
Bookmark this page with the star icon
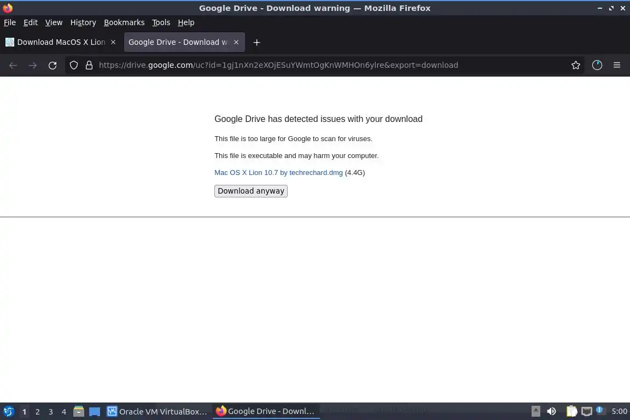(x=576, y=65)
